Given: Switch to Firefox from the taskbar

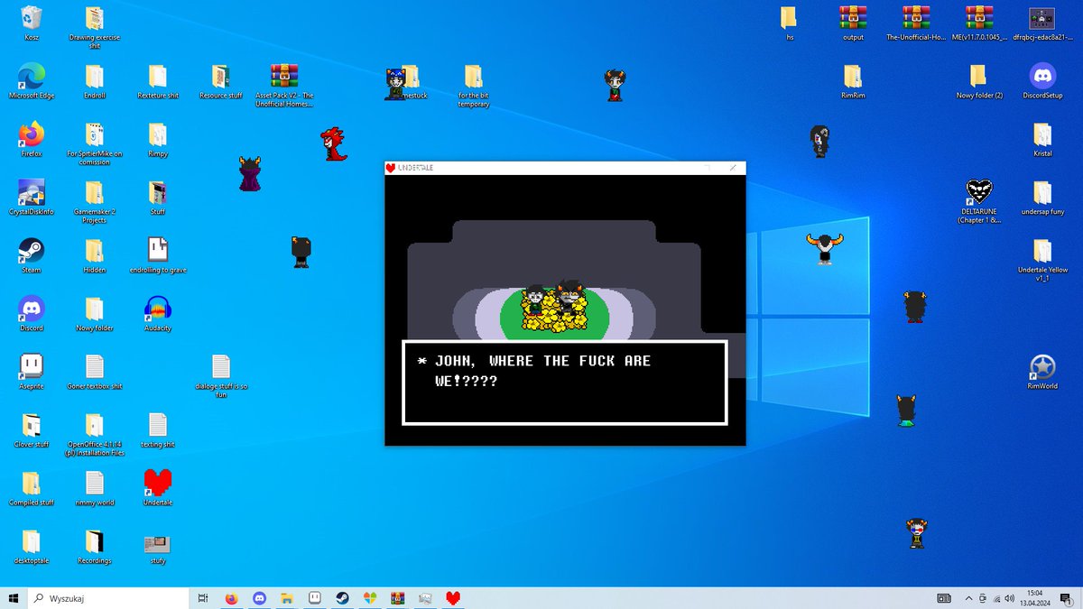Looking at the screenshot, I should click(x=232, y=598).
